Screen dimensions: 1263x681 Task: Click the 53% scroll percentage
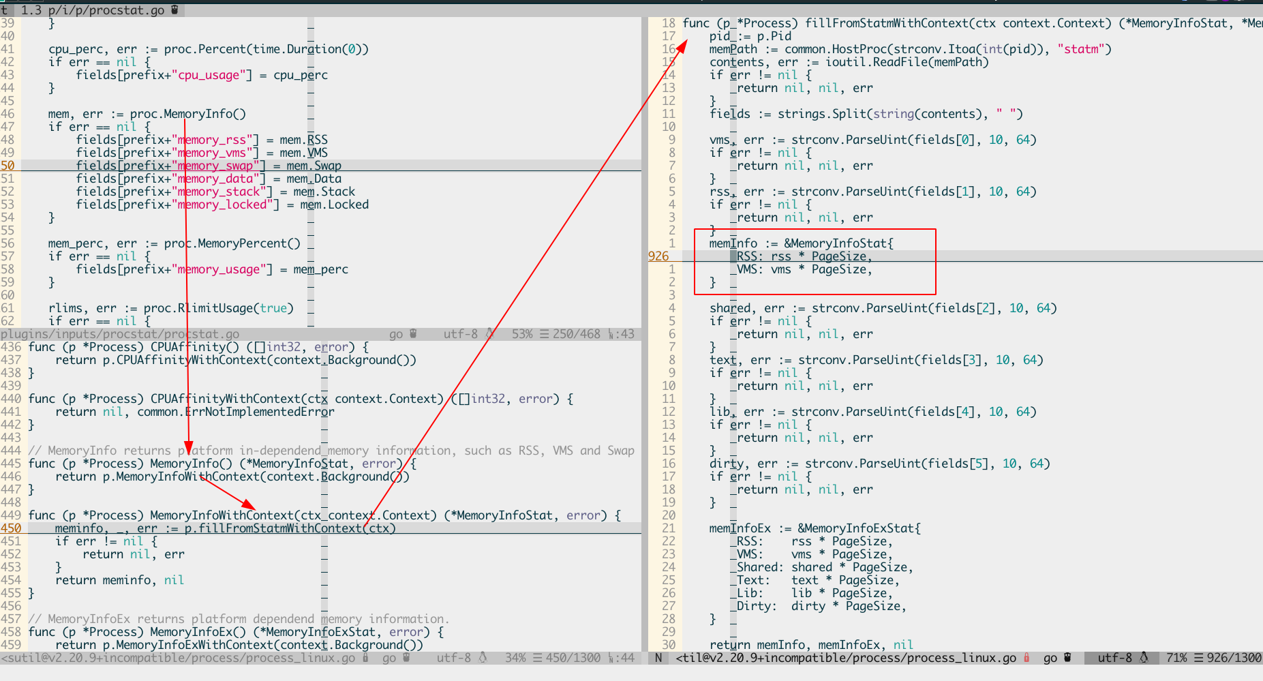(x=522, y=334)
